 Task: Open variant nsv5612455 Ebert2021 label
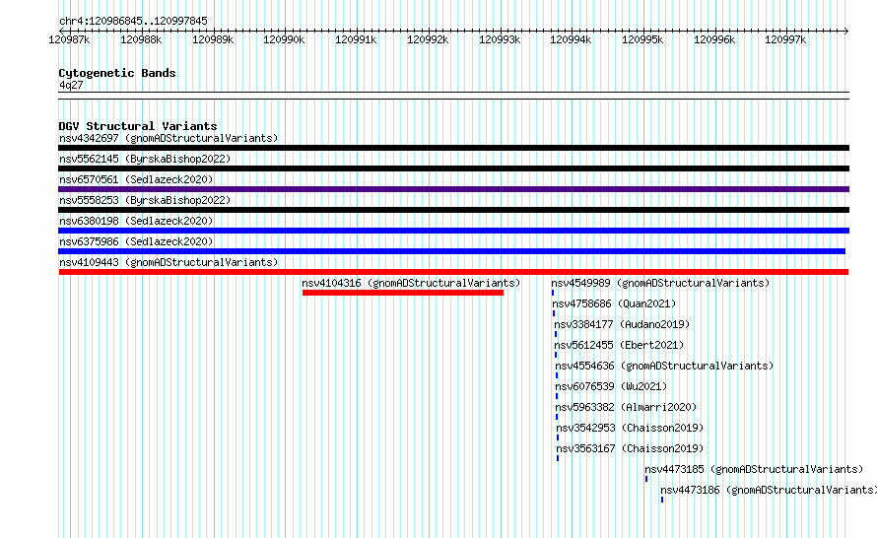[619, 345]
